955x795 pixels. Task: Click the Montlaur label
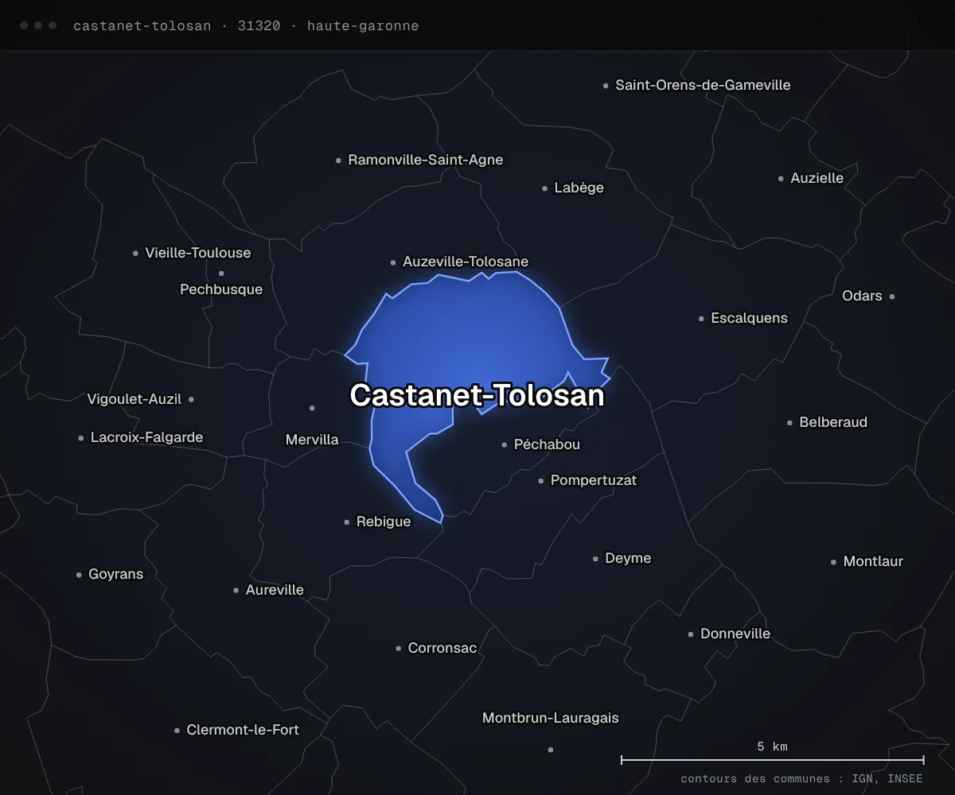(873, 561)
